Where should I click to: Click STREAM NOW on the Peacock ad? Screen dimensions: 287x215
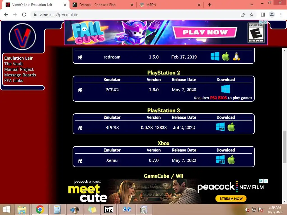231,198
